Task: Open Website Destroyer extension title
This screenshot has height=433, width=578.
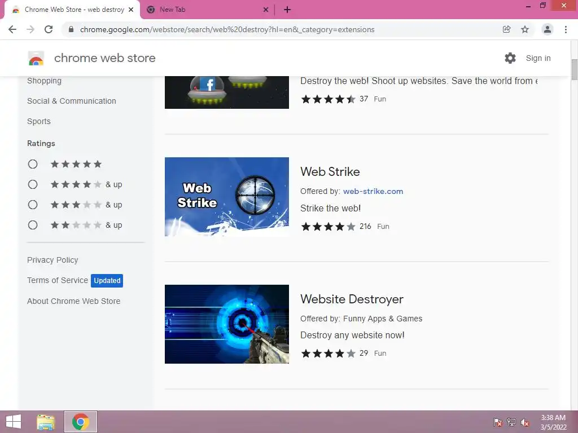Action: coord(352,299)
